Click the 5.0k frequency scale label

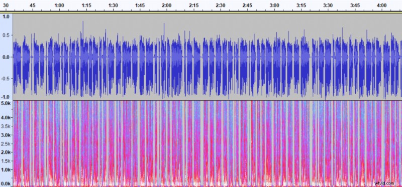coord(6,103)
